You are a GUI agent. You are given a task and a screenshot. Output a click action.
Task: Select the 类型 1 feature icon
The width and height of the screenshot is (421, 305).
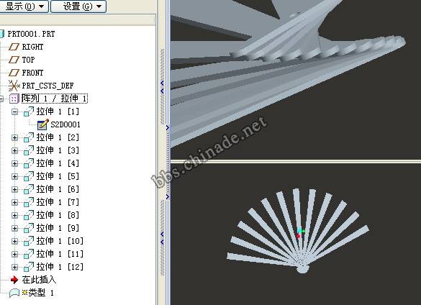pyautogui.click(x=14, y=293)
